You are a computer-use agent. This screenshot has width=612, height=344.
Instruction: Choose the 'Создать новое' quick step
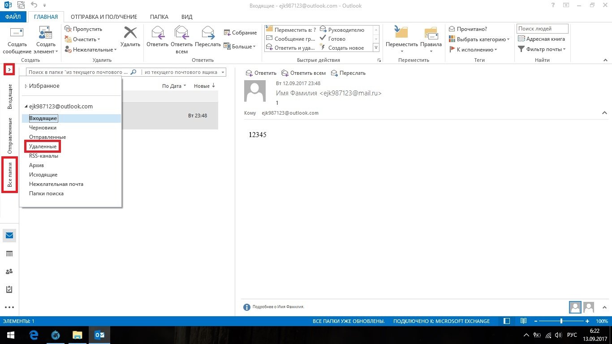point(342,47)
